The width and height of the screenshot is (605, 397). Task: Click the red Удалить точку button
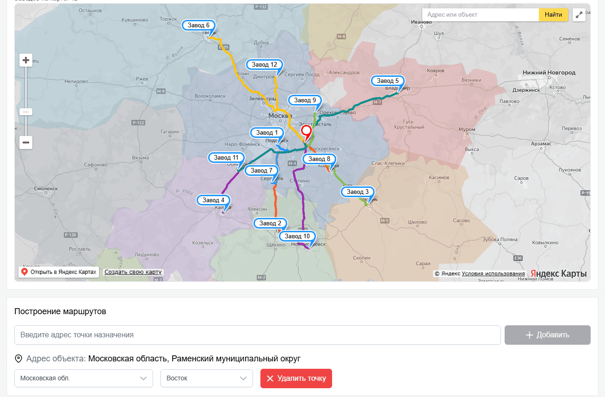click(x=296, y=378)
